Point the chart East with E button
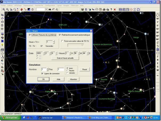The width and height of the screenshot is (161, 121). 158,63
